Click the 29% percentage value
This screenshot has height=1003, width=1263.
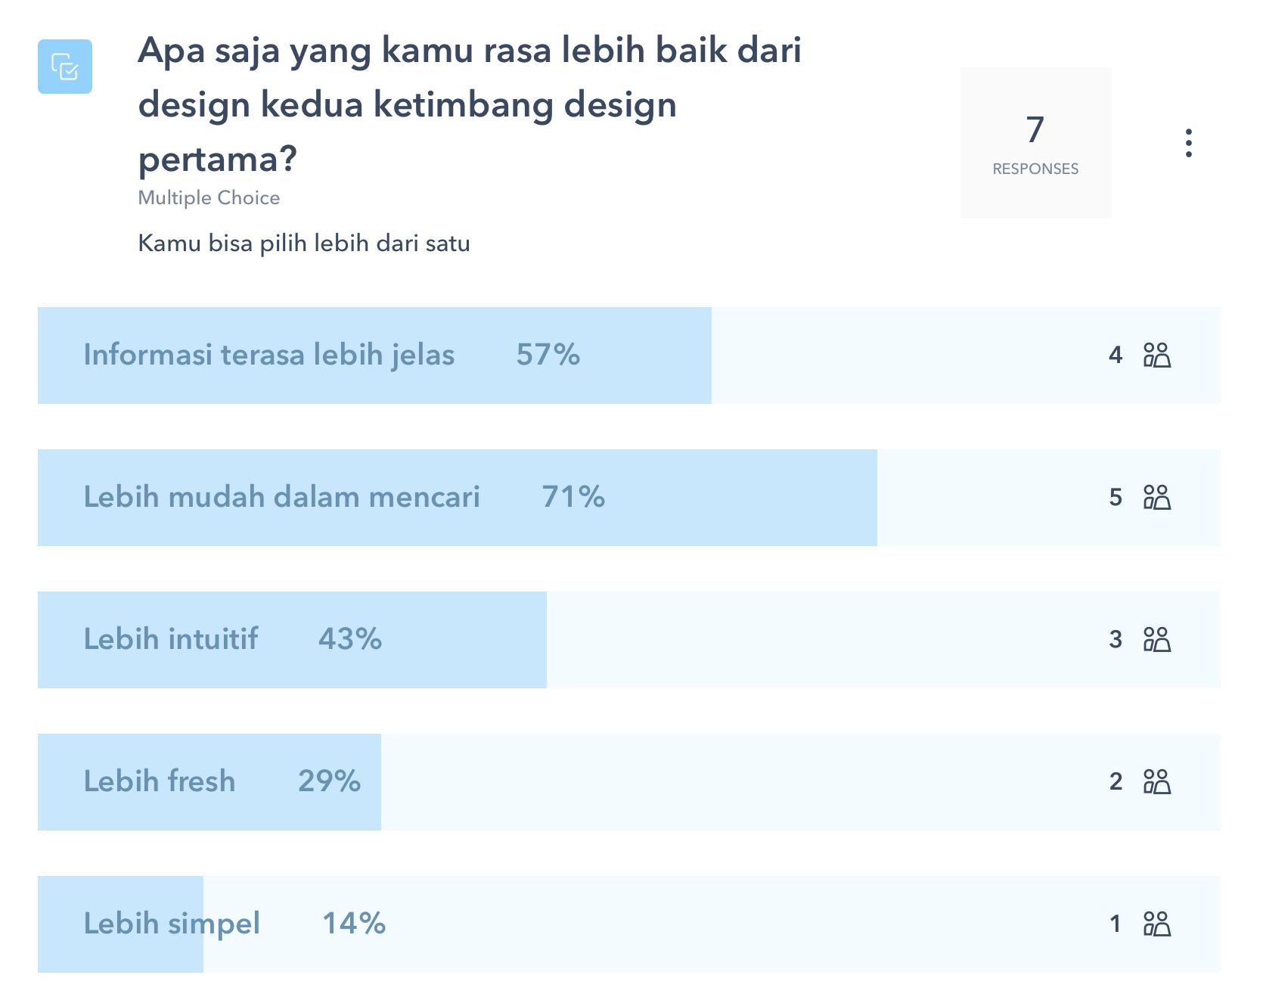330,781
